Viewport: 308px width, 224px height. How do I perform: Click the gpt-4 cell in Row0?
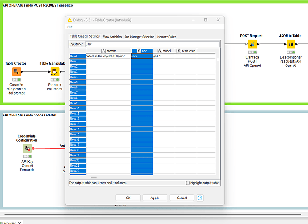[x=163, y=56]
